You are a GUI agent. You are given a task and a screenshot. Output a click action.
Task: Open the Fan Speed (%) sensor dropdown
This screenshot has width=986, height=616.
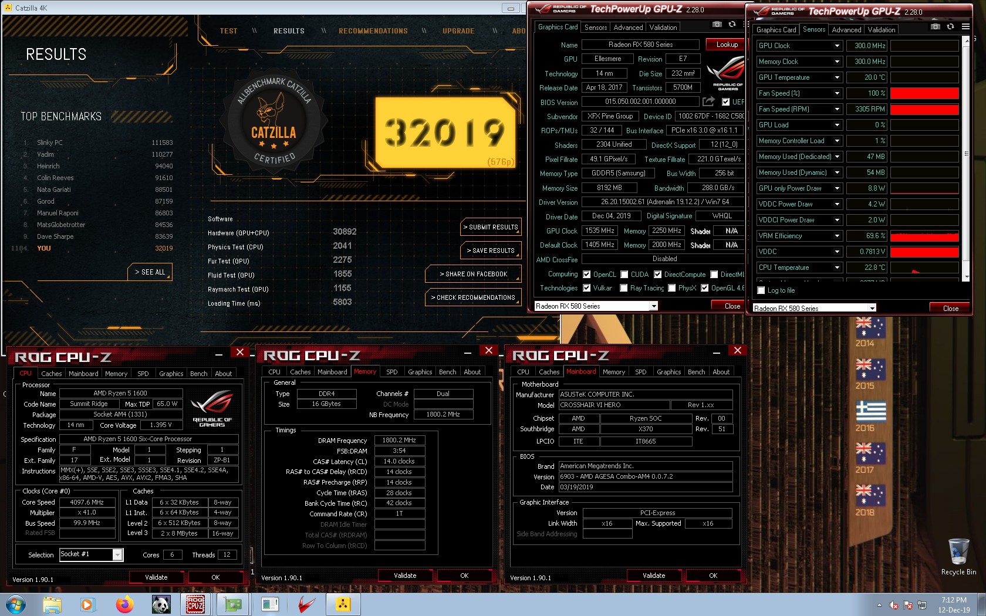837,93
